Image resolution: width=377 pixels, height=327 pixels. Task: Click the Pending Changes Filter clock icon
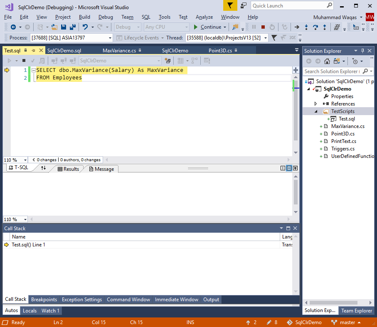355,61
